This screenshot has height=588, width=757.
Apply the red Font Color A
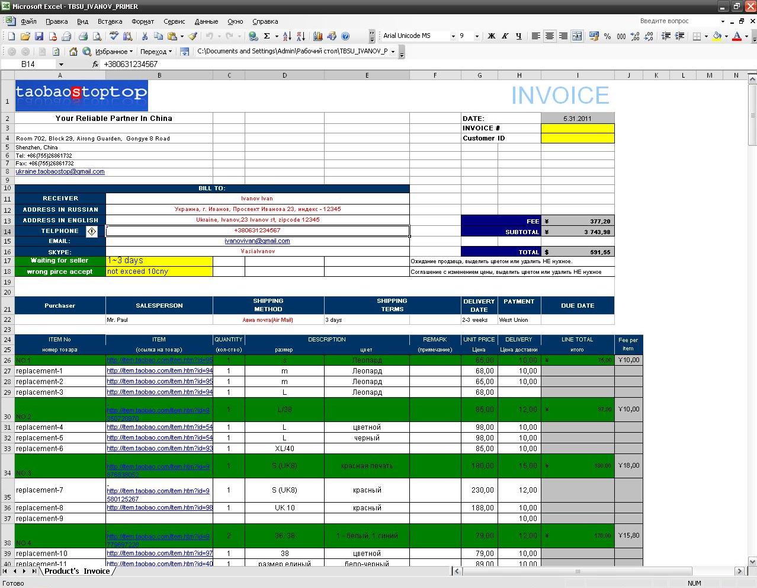737,36
